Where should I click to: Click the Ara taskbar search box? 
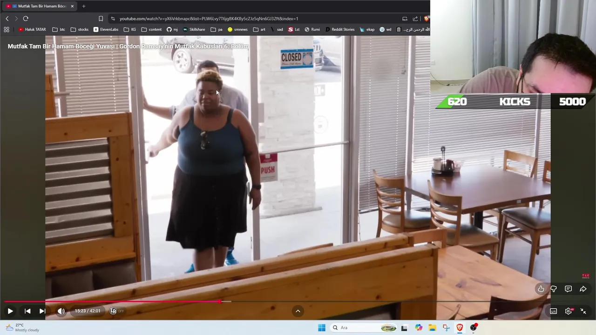[x=364, y=328]
